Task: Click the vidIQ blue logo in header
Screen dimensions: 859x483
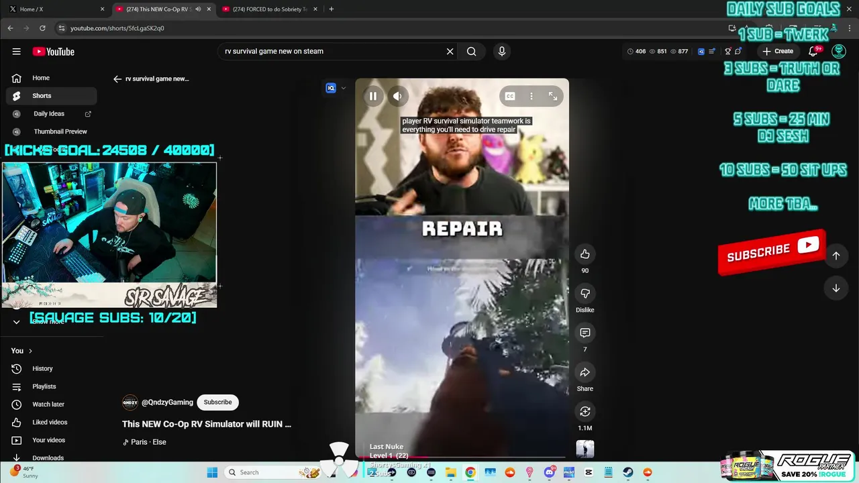Action: point(701,51)
